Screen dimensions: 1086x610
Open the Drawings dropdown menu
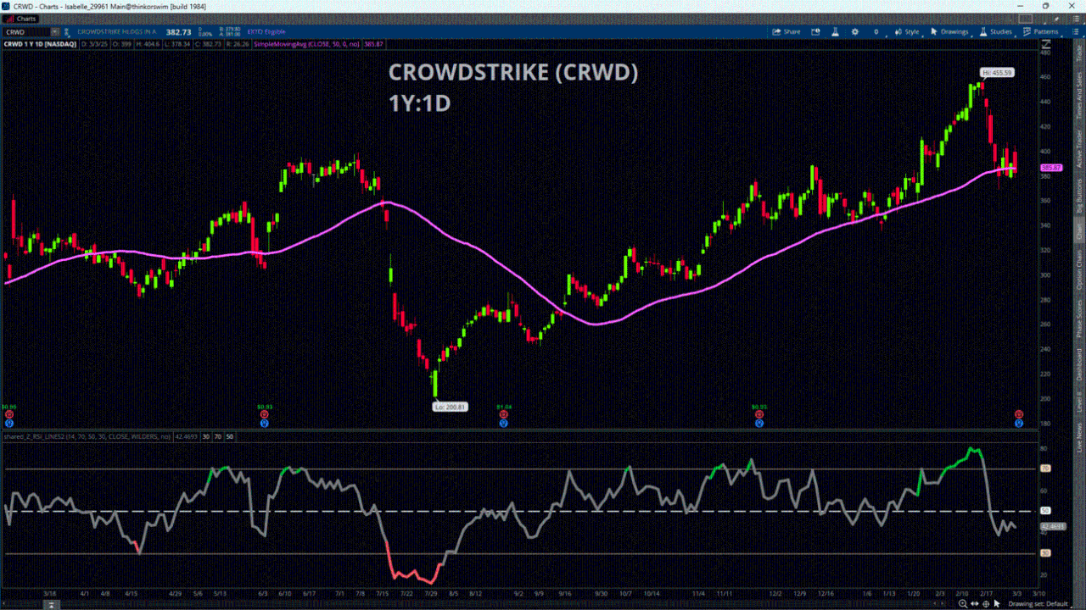click(949, 32)
